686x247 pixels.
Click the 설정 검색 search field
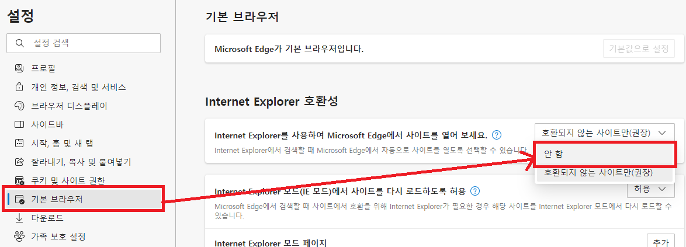point(84,43)
